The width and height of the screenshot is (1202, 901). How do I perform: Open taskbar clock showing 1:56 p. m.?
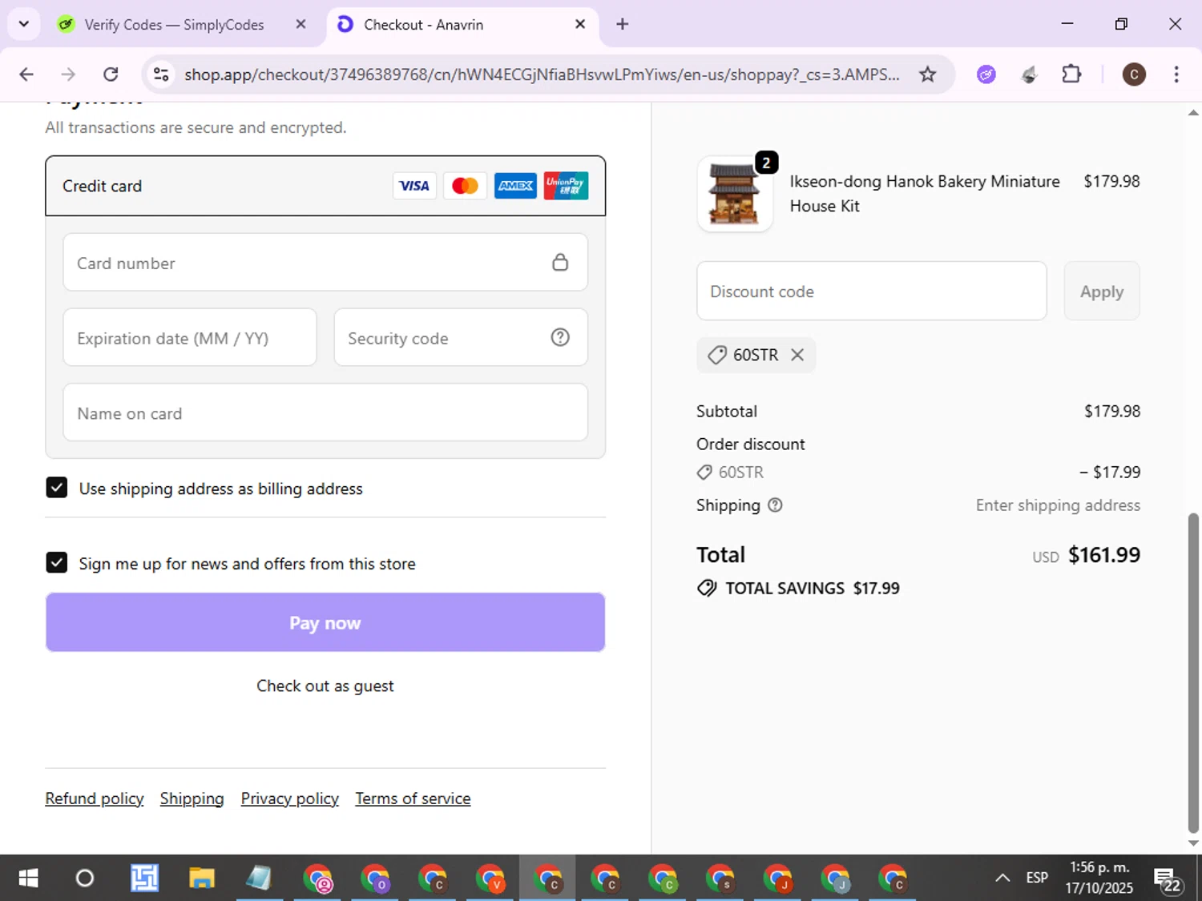coord(1099,878)
